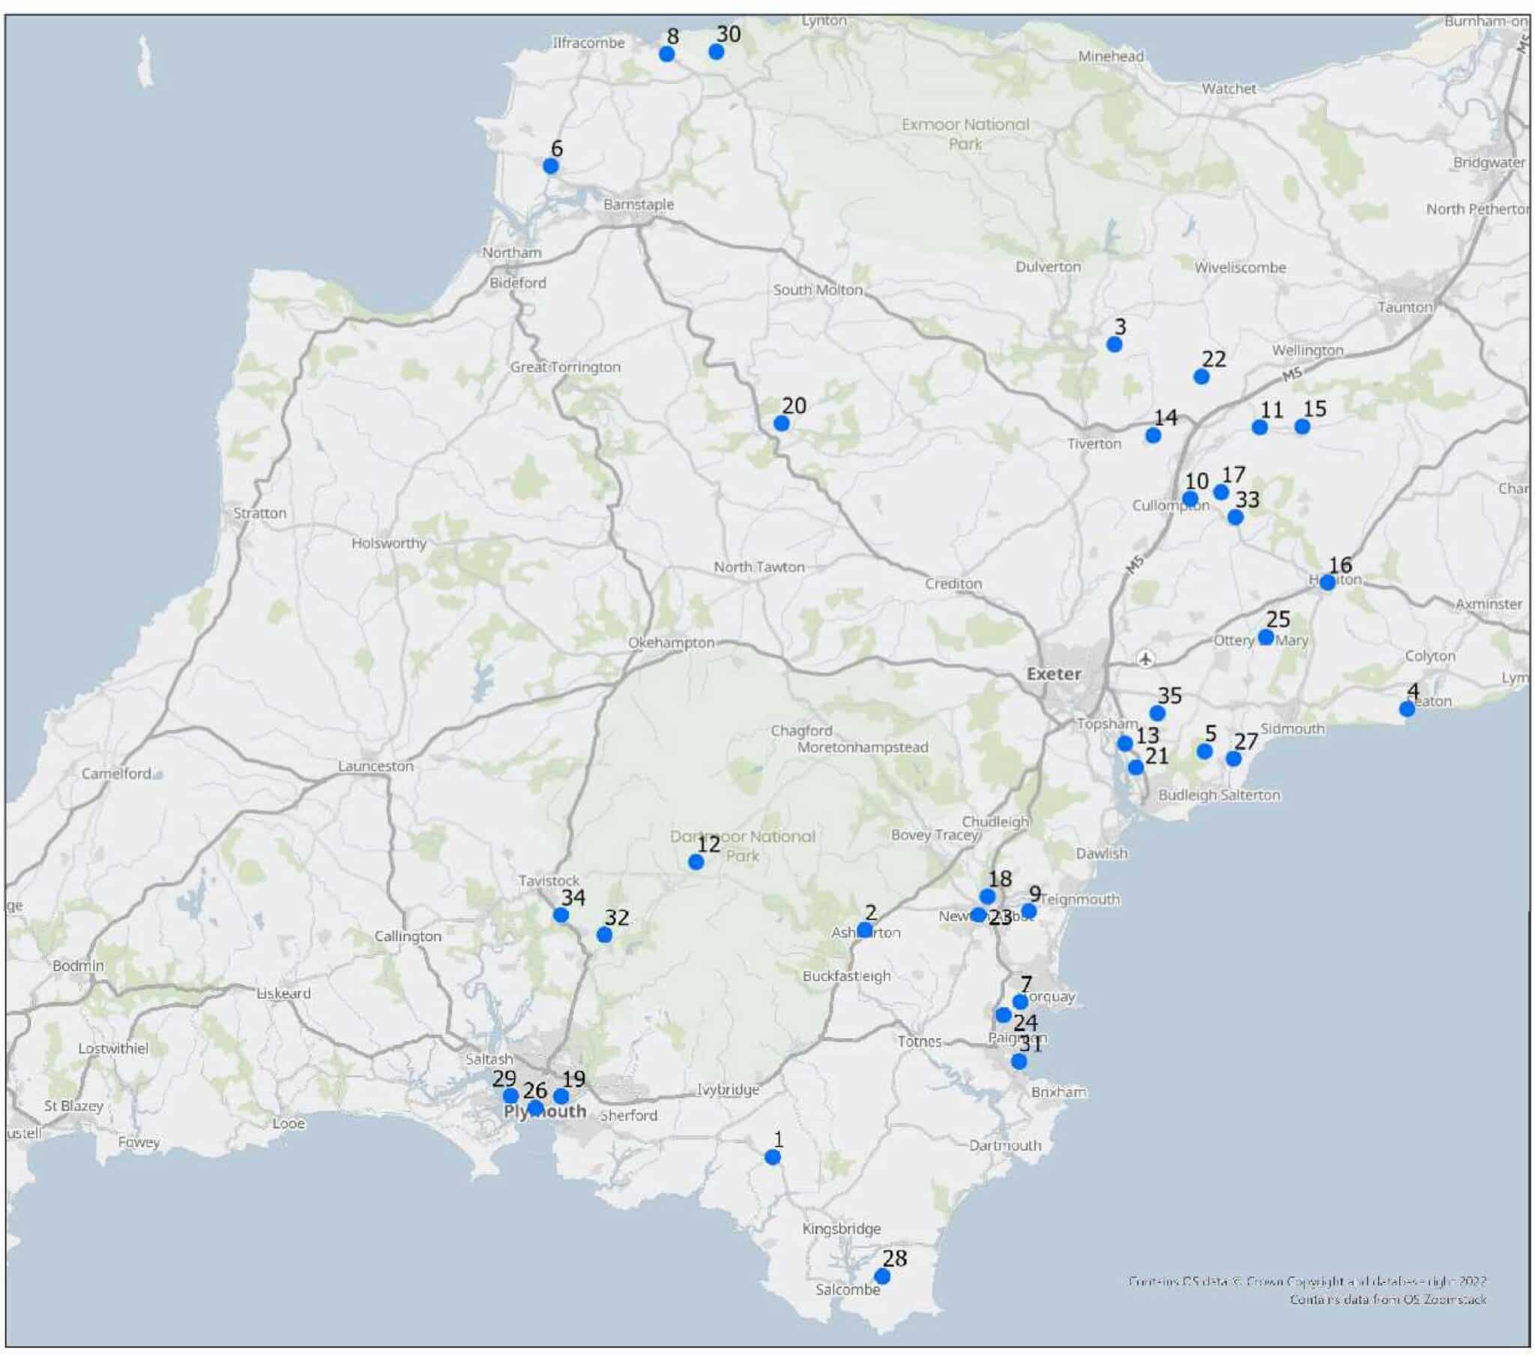Select marker 28 near Salcombe

(883, 1276)
